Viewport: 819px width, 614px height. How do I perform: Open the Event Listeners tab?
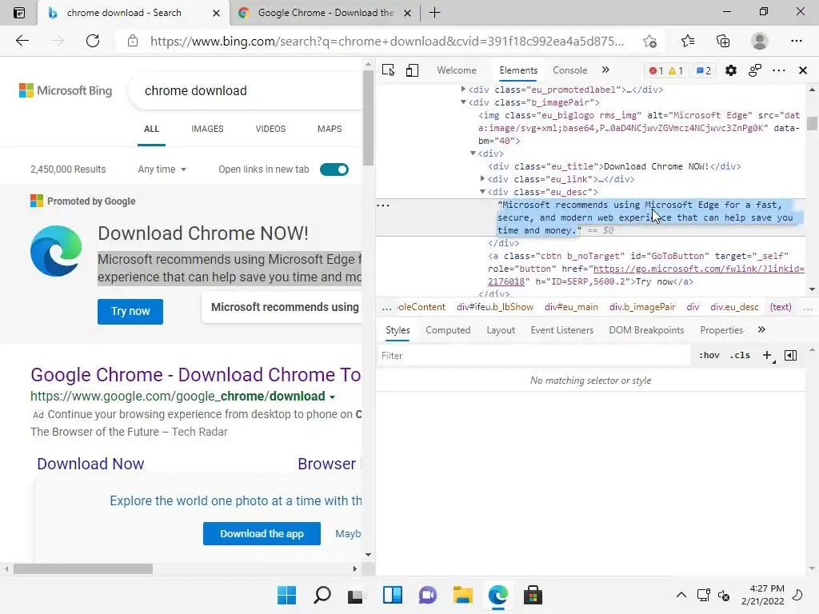[x=562, y=330]
